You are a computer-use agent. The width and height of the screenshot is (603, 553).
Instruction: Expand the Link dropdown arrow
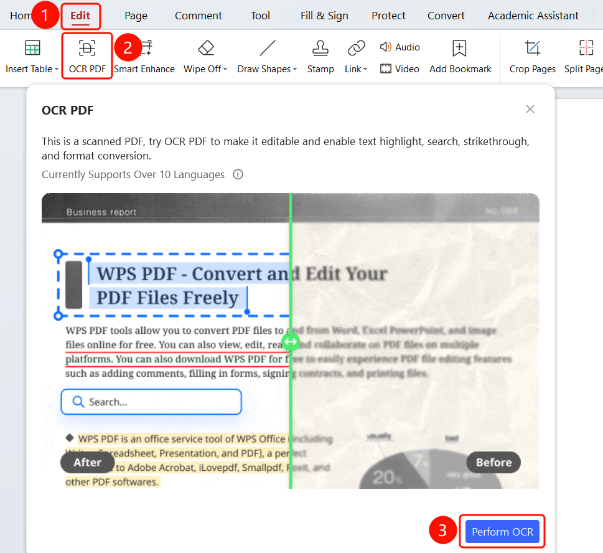(365, 69)
